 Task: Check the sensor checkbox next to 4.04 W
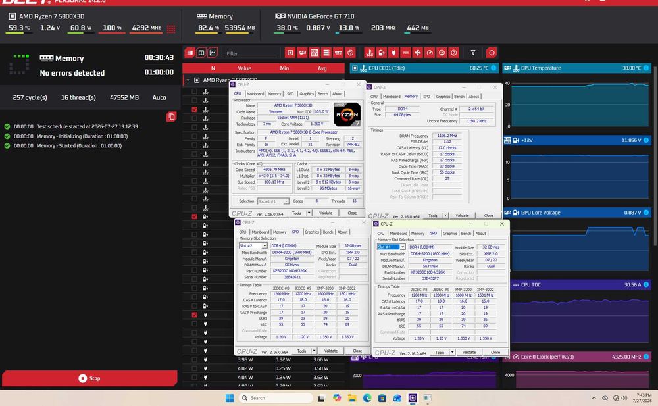194,378
